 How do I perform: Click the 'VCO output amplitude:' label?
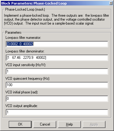click(x=22, y=106)
